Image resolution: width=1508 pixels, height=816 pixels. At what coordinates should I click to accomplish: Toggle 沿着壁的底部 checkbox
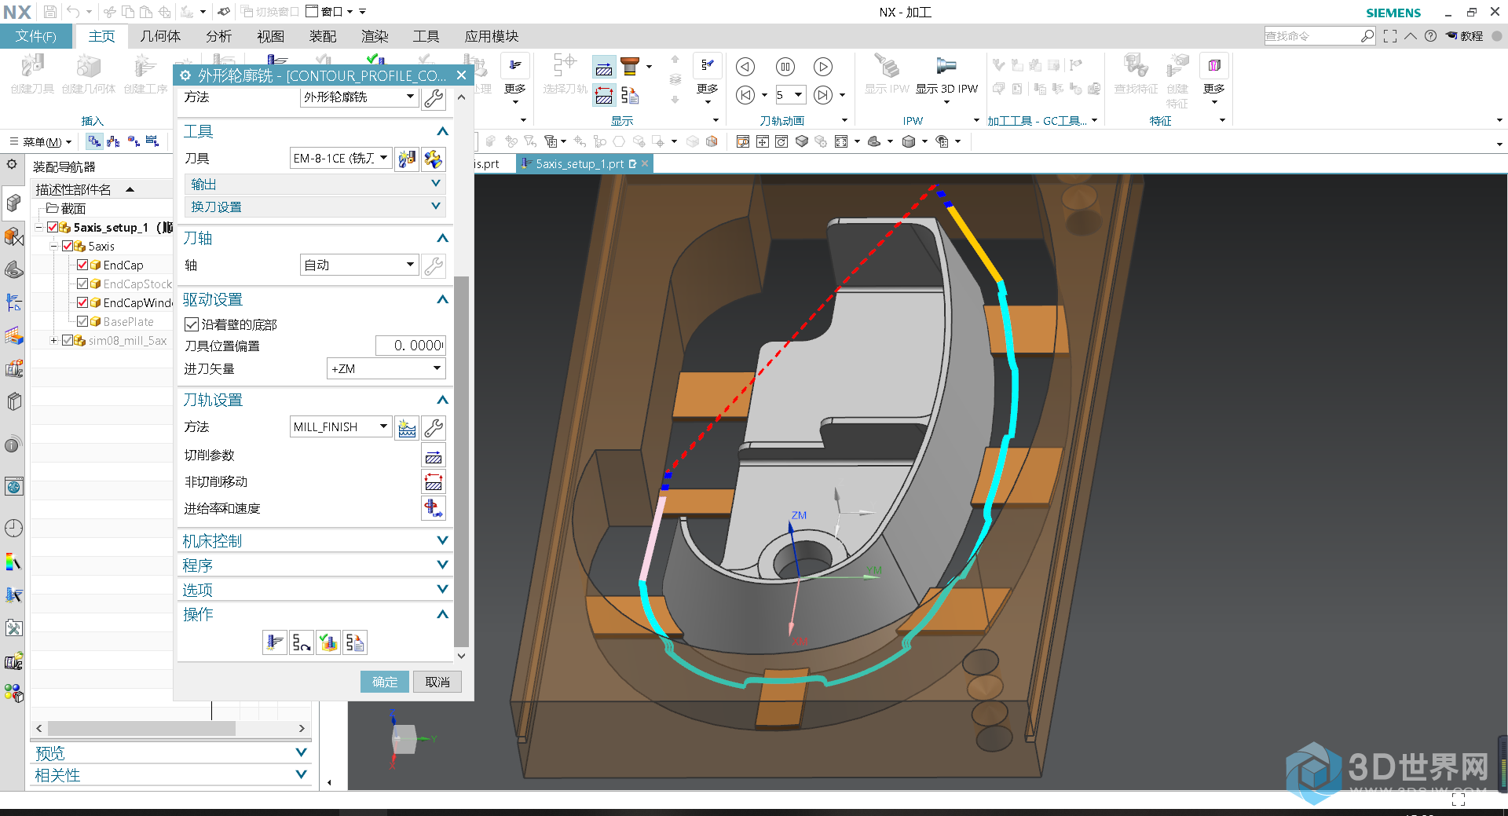pos(192,324)
